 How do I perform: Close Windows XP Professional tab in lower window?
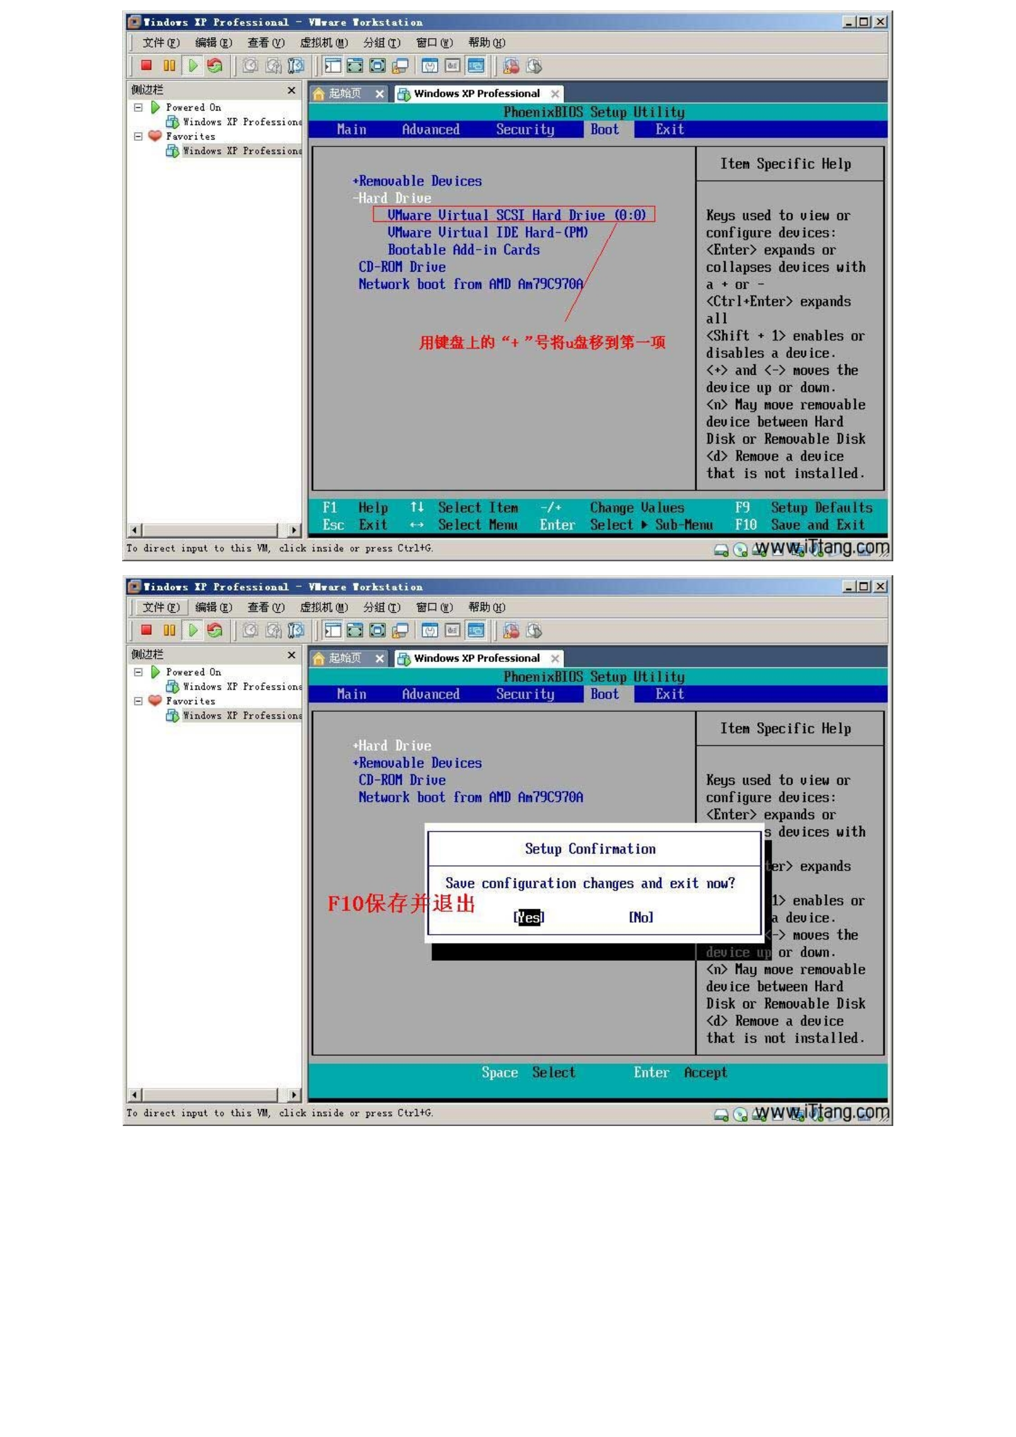pos(555,659)
